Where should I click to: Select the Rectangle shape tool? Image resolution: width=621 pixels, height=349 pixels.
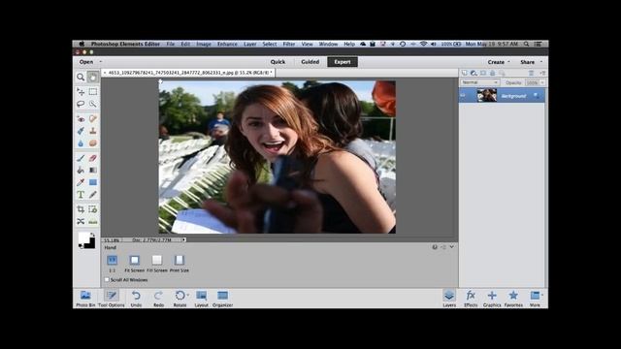[x=93, y=182]
